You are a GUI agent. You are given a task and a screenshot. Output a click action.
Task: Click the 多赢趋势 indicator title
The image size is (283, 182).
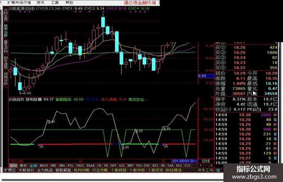(x=16, y=100)
